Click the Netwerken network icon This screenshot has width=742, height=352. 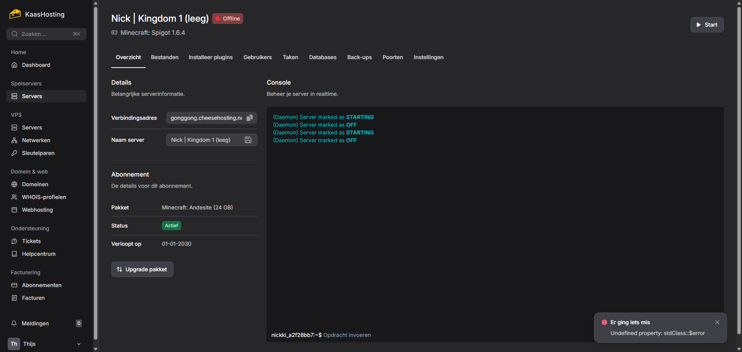[14, 140]
